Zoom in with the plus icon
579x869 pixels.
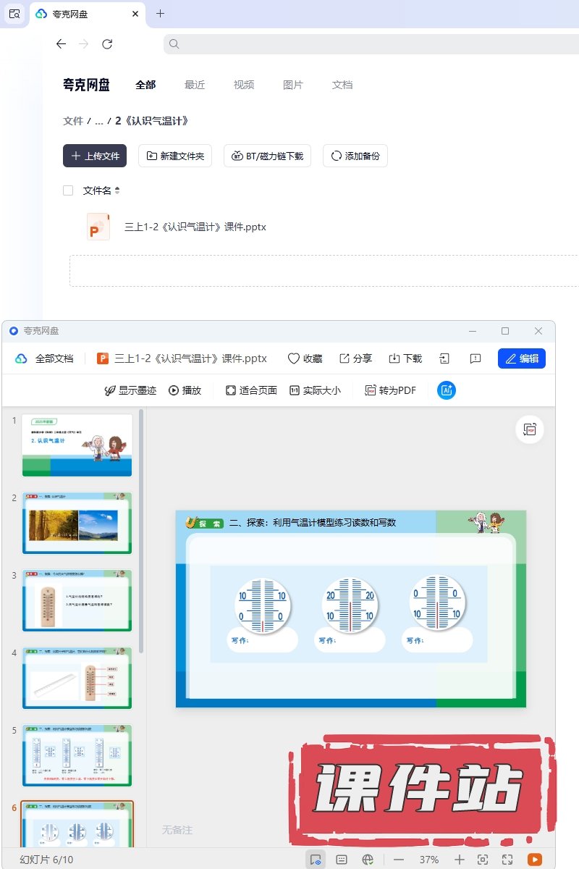point(460,860)
